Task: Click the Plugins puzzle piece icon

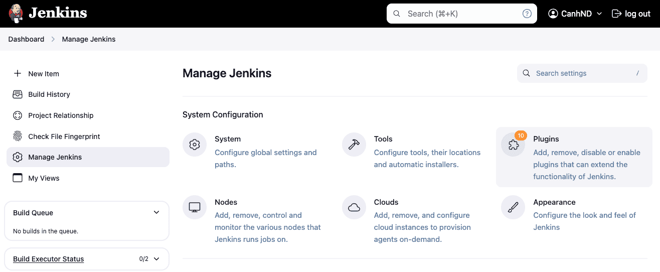Action: click(513, 145)
